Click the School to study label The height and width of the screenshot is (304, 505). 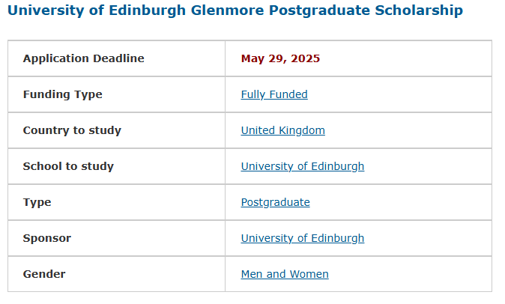[x=68, y=166]
